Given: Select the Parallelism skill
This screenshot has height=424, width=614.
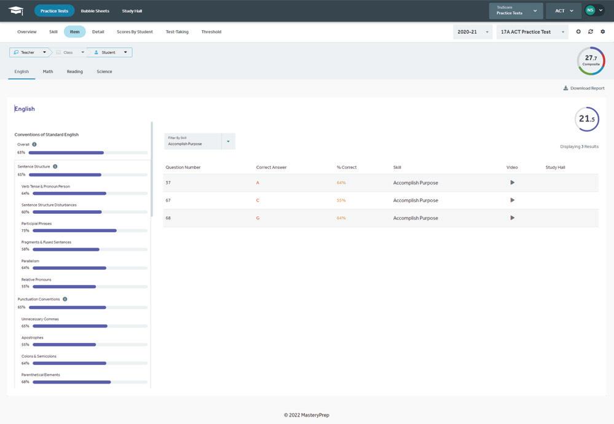Looking at the screenshot, I should click(x=30, y=261).
